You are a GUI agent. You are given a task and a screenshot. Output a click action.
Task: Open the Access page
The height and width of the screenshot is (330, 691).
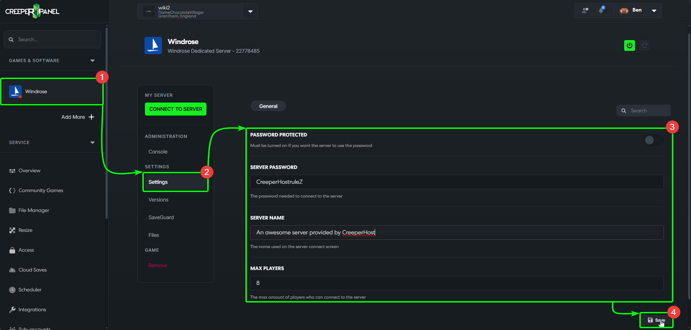click(26, 250)
